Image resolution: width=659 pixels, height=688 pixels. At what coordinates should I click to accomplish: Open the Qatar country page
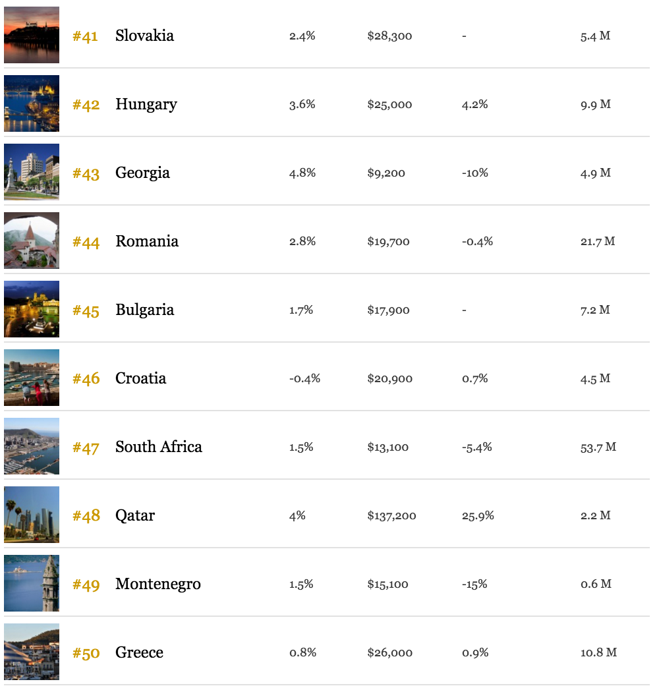[x=135, y=515]
